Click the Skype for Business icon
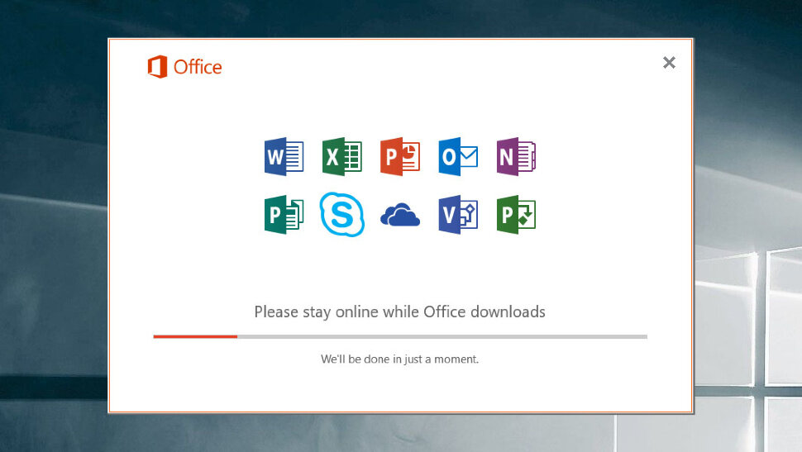The width and height of the screenshot is (802, 452). [342, 215]
